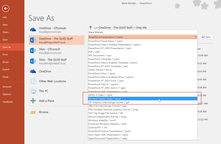Viewport: 221px width, 144px height.
Task: Collapse the file type dropdown arrow
Action: click(x=195, y=37)
